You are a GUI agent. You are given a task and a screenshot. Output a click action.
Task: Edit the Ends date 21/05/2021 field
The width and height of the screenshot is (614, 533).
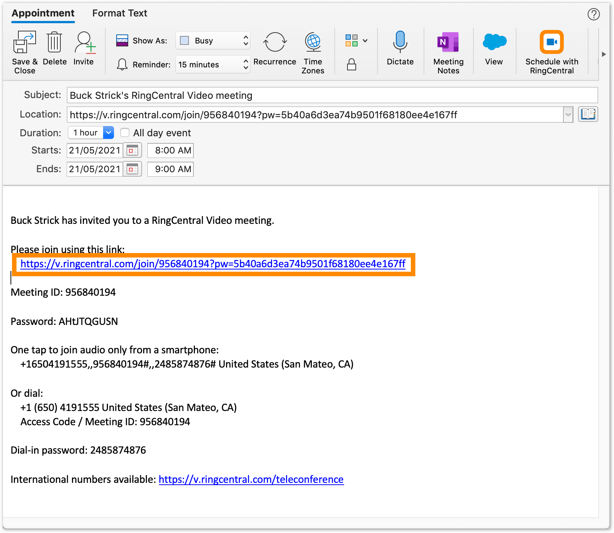(x=95, y=169)
